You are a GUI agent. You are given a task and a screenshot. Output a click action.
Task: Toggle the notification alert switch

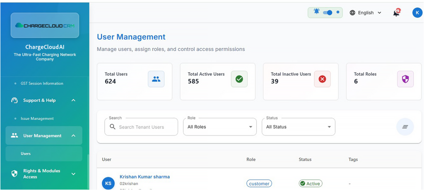(x=328, y=12)
